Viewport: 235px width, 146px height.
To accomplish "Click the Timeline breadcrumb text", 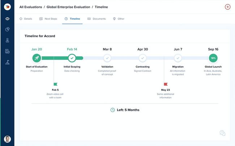I will click(101, 7).
